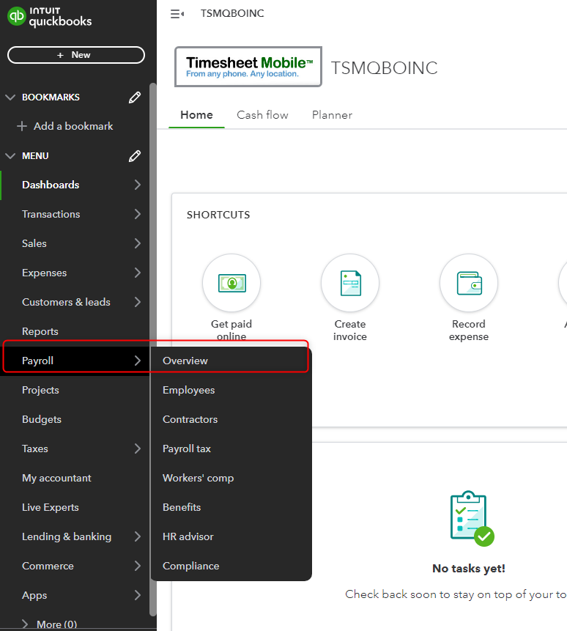
Task: Switch to the Planner tab
Action: point(332,115)
